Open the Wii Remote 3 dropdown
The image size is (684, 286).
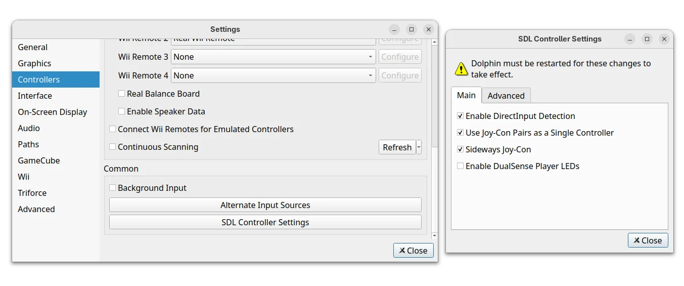pos(273,57)
